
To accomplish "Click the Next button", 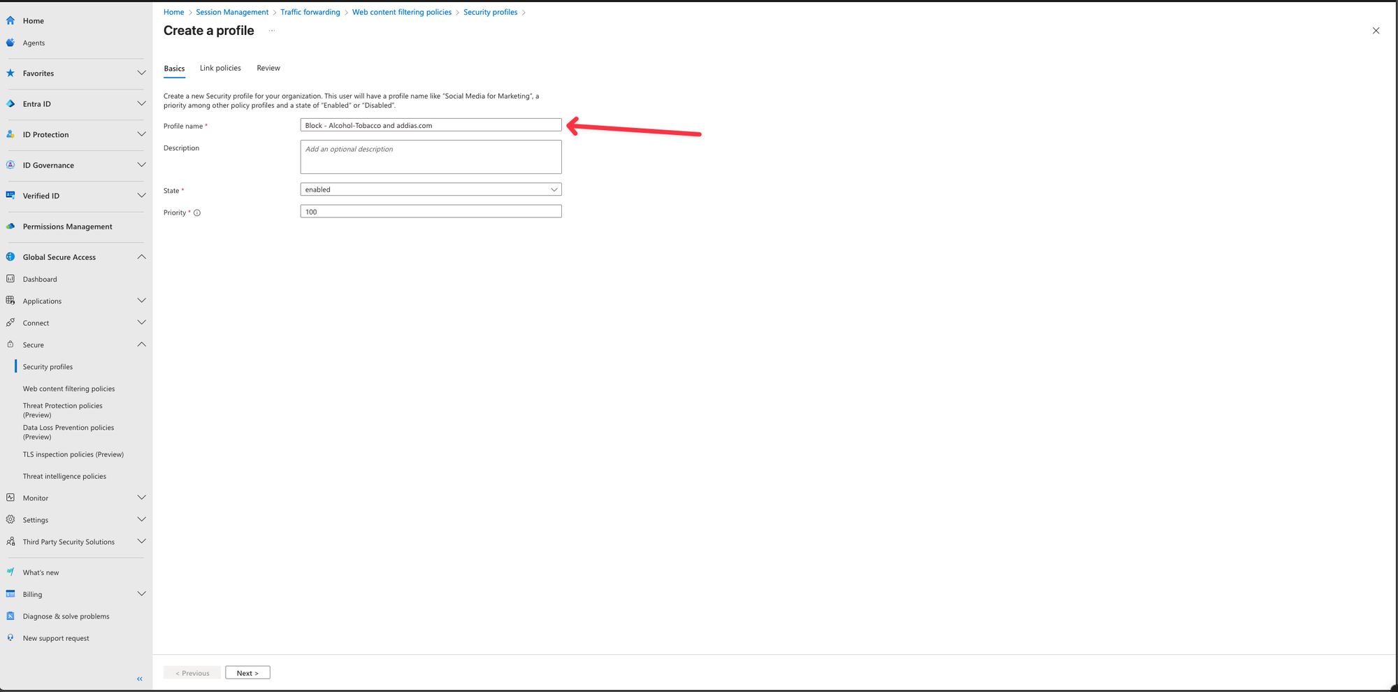I will click(247, 673).
